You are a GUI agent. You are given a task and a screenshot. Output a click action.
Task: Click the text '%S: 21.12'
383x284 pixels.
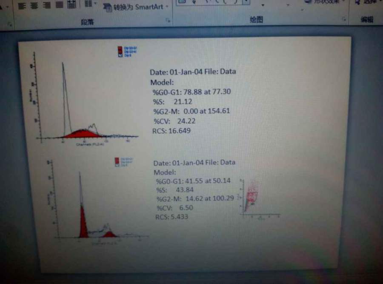(172, 101)
